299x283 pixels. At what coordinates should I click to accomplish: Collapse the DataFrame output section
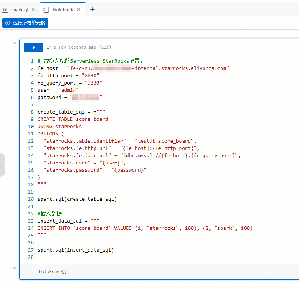tap(15, 268)
